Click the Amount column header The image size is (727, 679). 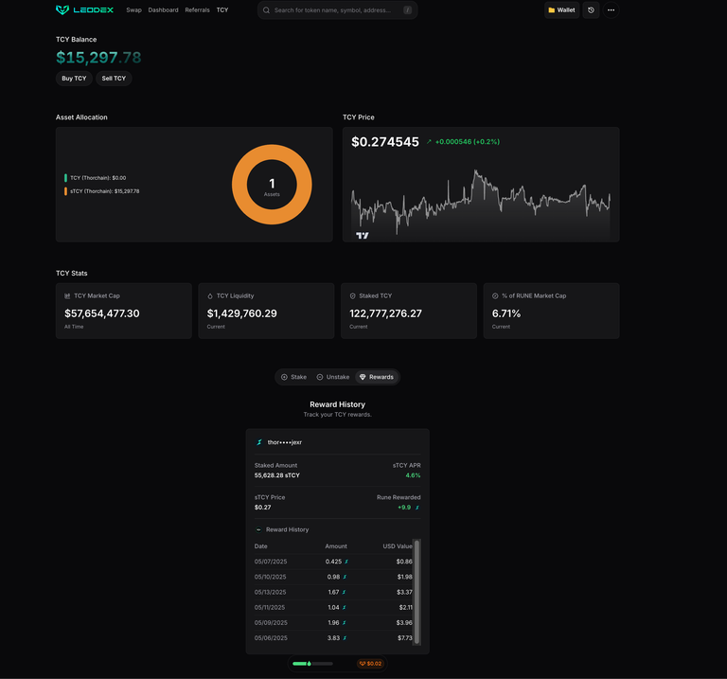pos(336,546)
